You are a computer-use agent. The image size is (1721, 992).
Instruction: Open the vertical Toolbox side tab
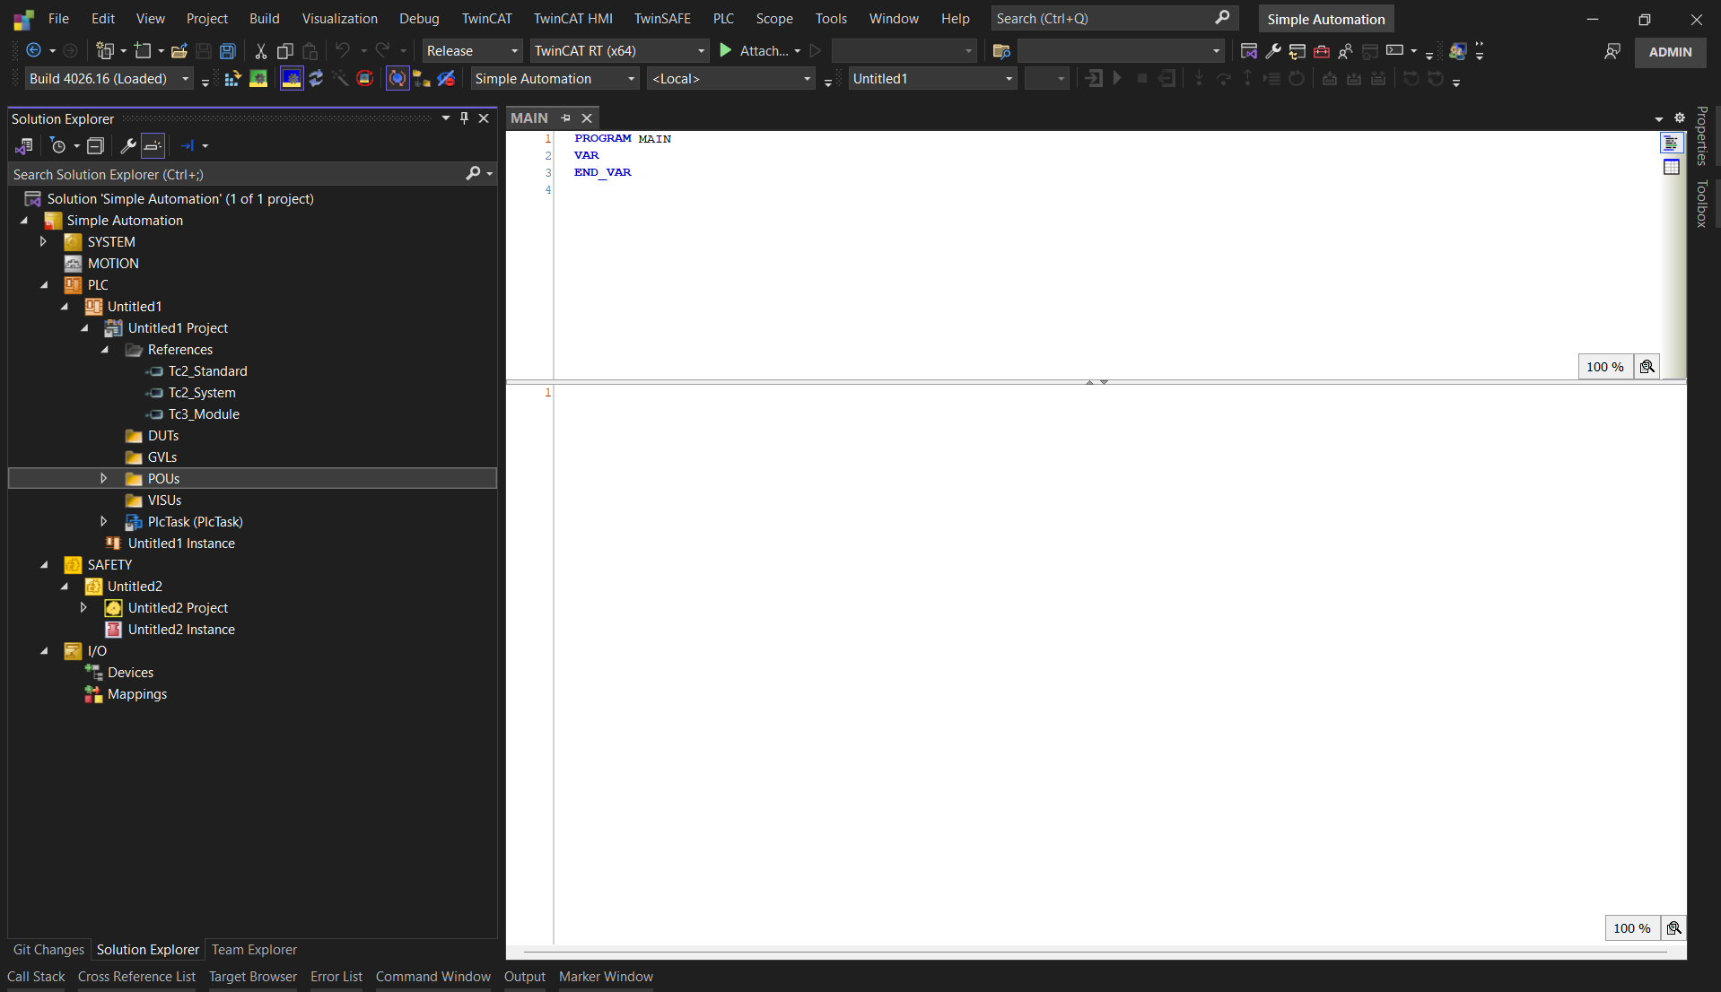(1701, 203)
